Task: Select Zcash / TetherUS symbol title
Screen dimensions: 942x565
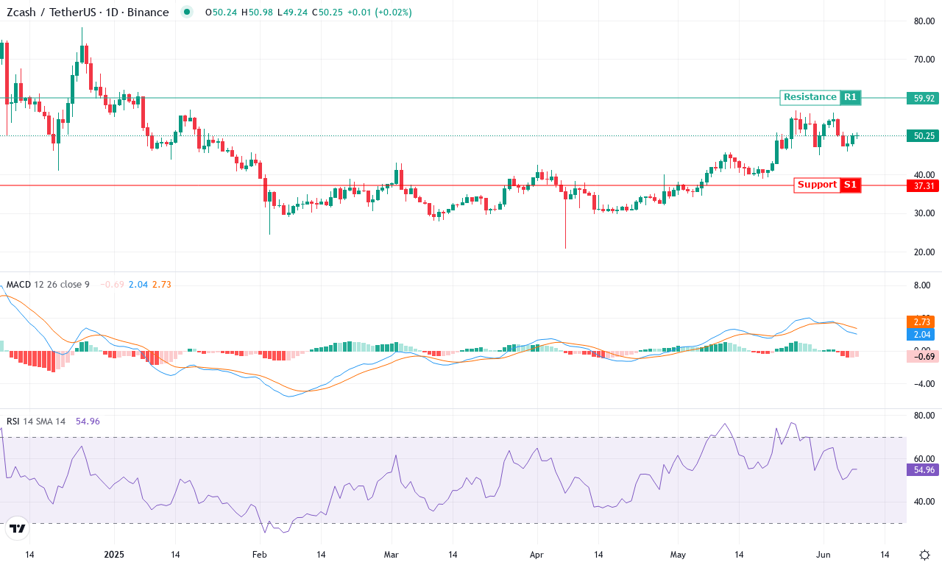Action: (88, 12)
